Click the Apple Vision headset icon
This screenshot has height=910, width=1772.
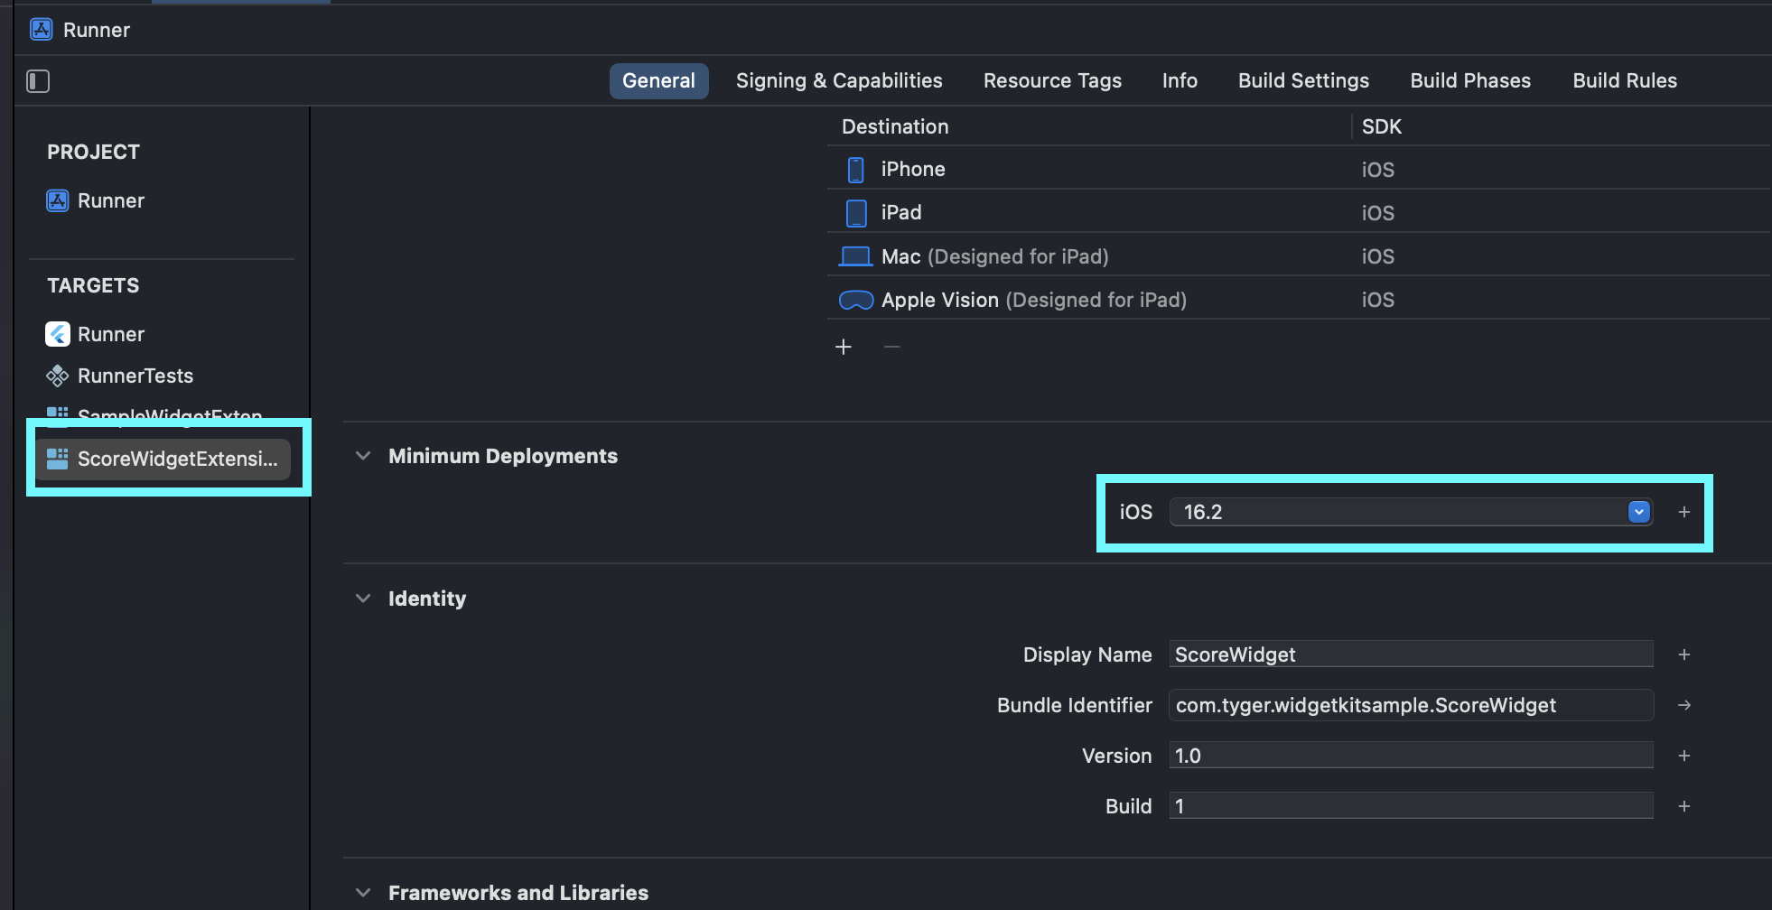click(856, 300)
